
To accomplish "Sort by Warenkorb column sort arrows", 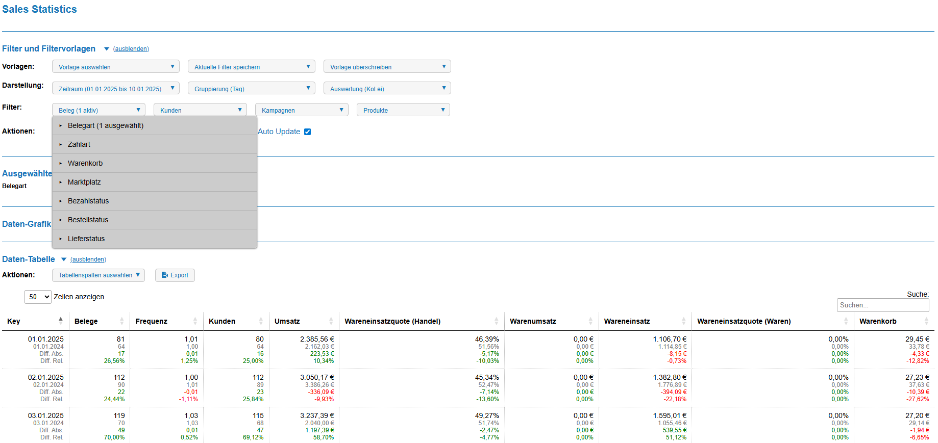I will coord(926,321).
